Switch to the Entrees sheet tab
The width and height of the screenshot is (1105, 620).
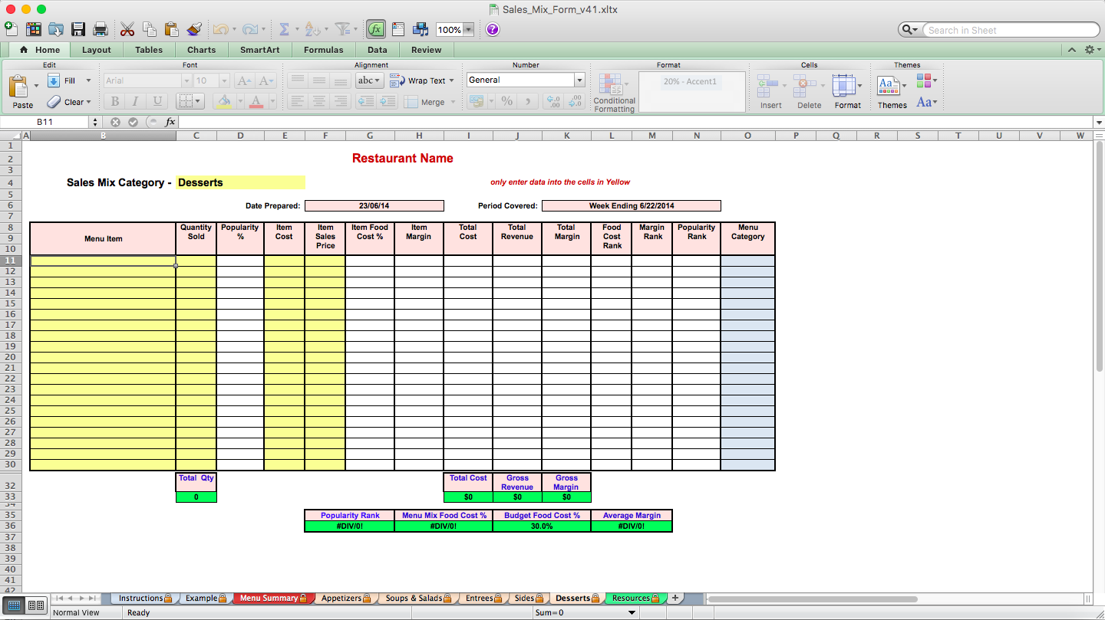click(x=480, y=598)
